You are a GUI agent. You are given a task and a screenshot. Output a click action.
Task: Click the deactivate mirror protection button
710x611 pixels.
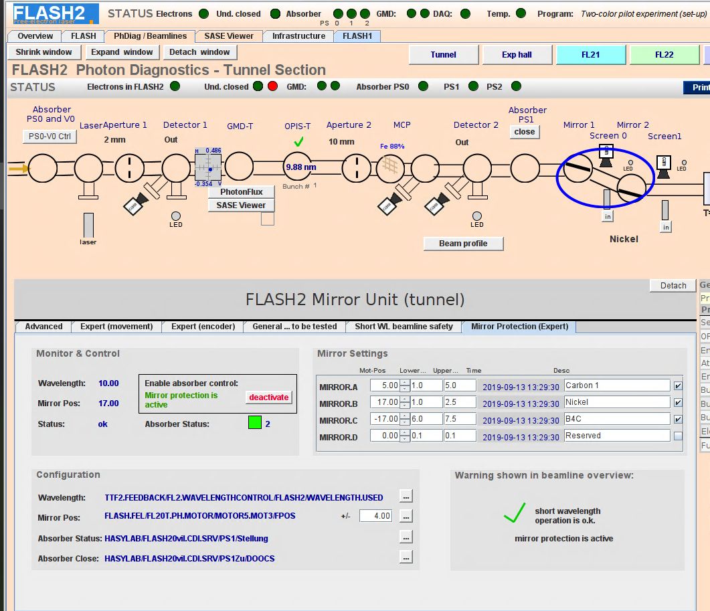[268, 398]
